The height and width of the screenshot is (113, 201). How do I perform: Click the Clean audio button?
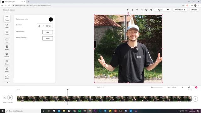click(47, 32)
